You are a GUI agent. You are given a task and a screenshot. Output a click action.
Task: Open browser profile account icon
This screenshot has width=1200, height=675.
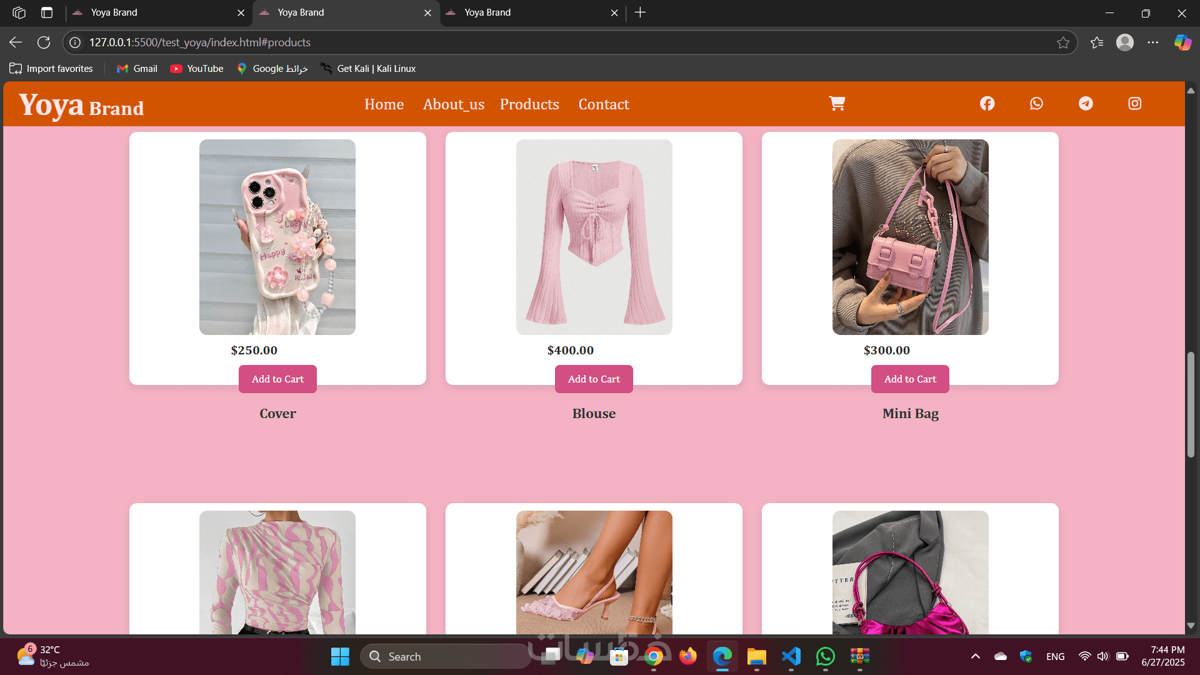click(x=1124, y=42)
